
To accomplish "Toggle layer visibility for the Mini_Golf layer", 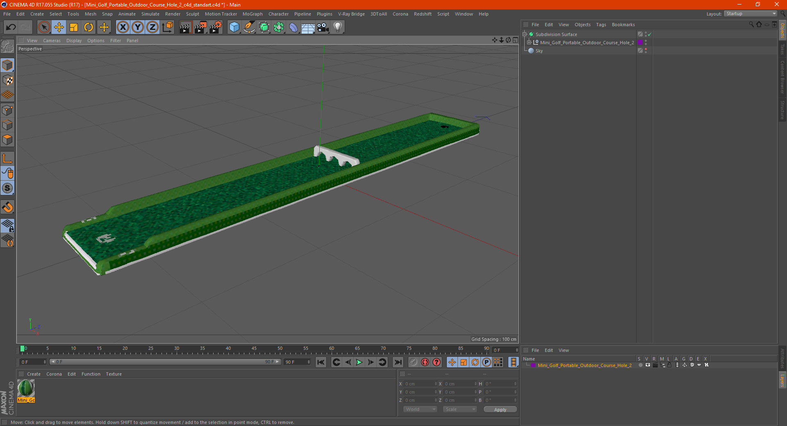I will (x=648, y=365).
